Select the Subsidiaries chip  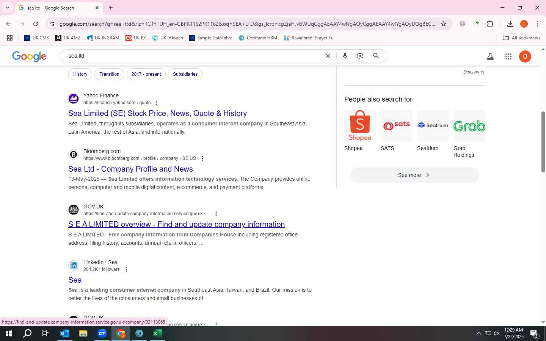[185, 74]
